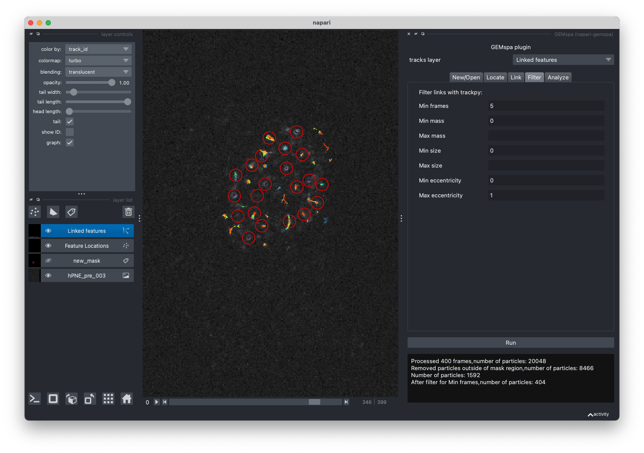The image size is (644, 453).
Task: Select the Filter tab
Action: tap(534, 77)
